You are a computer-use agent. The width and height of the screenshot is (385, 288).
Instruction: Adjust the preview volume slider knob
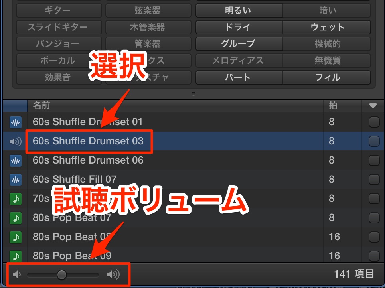pyautogui.click(x=61, y=274)
